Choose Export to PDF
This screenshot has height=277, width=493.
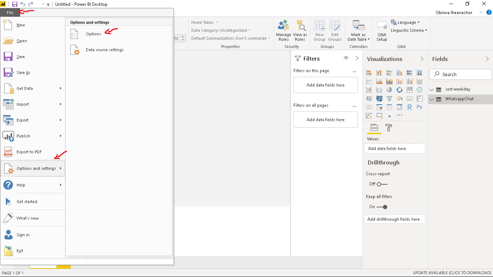tap(33, 152)
